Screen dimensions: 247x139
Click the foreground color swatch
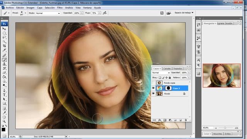(3, 130)
